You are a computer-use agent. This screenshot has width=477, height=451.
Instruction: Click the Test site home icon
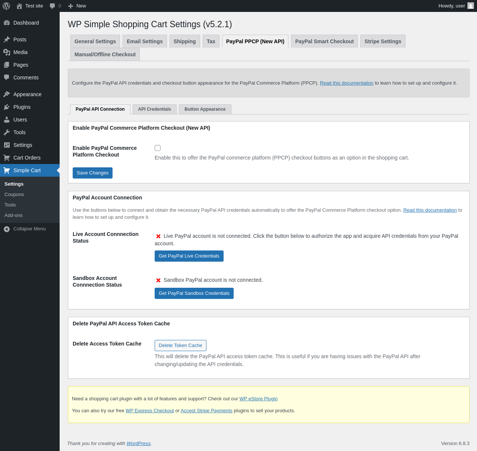tap(19, 6)
